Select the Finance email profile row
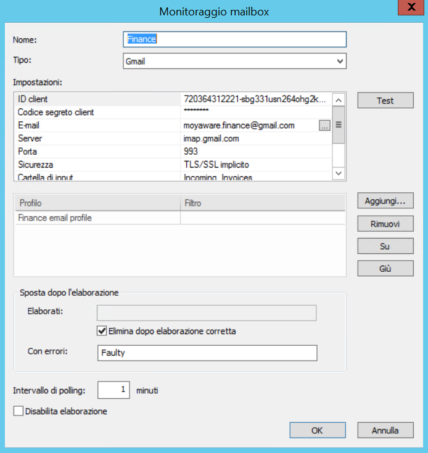Image resolution: width=428 pixels, height=453 pixels. 96,218
